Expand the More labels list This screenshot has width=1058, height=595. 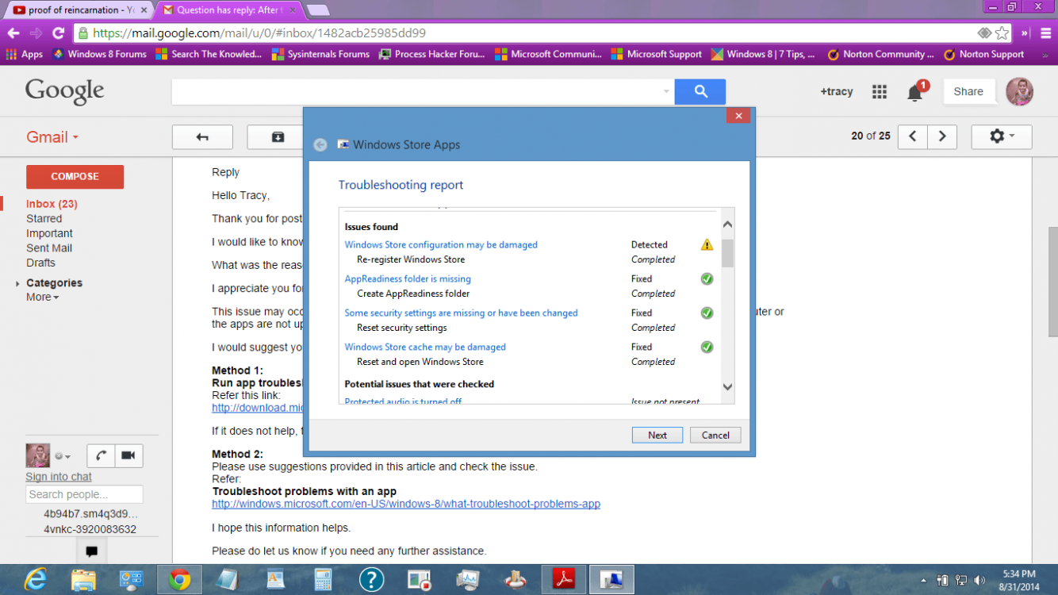pyautogui.click(x=42, y=297)
